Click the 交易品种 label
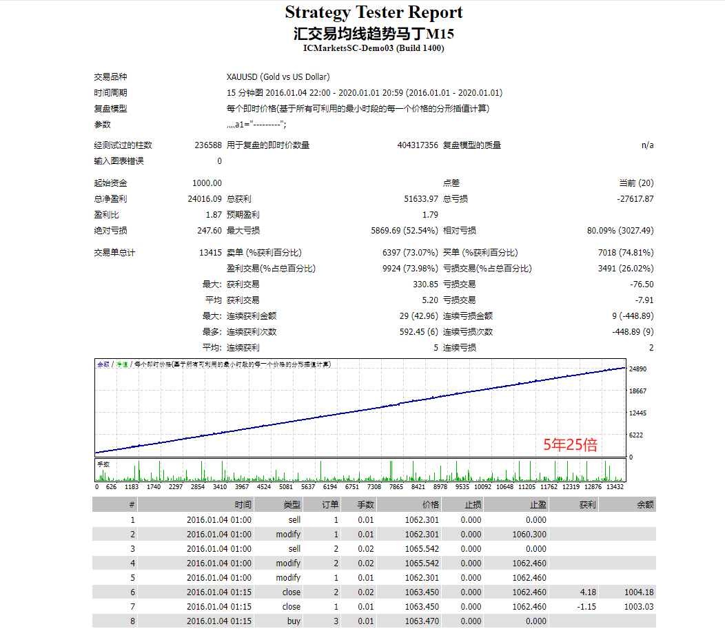Image resolution: width=725 pixels, height=631 pixels. tap(110, 76)
